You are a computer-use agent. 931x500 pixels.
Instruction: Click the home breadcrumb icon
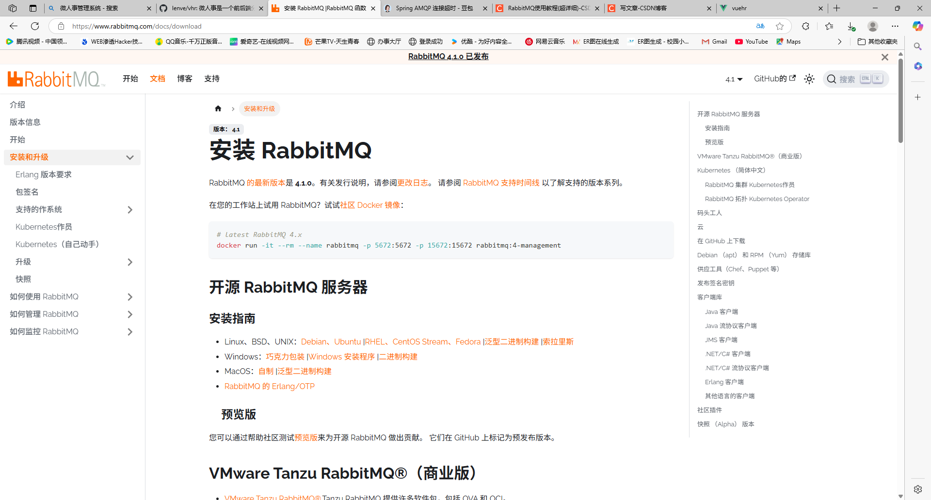click(218, 109)
